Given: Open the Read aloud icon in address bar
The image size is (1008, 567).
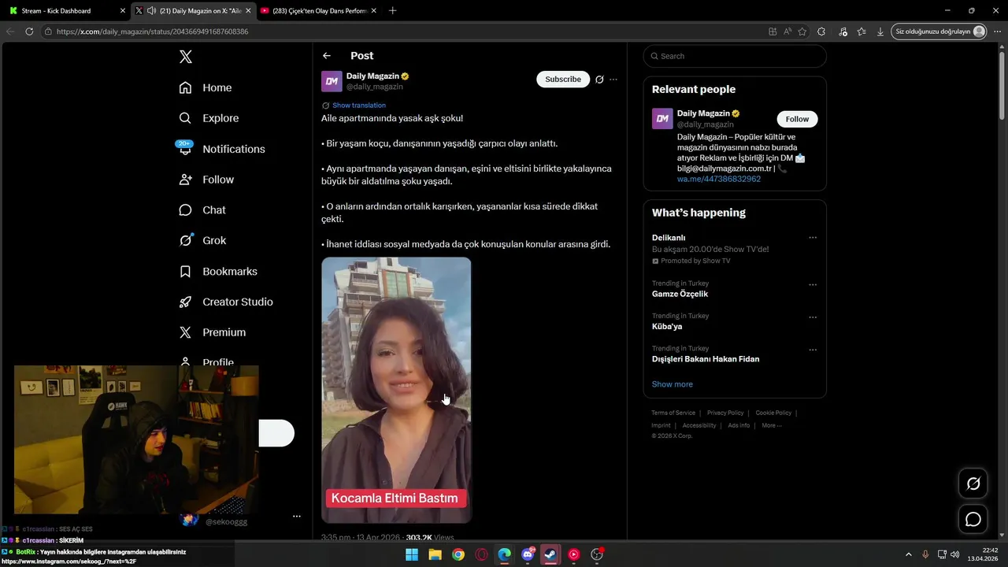Looking at the screenshot, I should coord(787,31).
